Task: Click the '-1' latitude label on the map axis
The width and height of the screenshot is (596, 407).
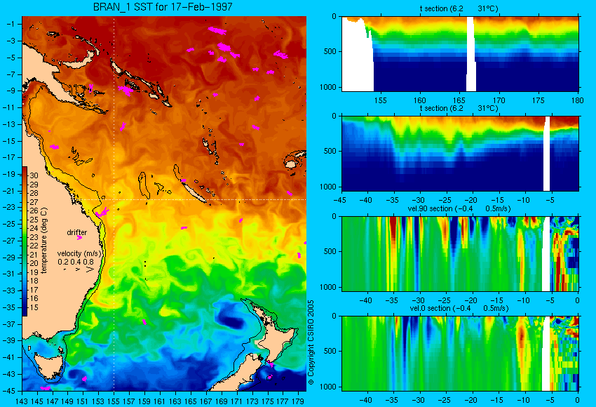Action: 11,24
